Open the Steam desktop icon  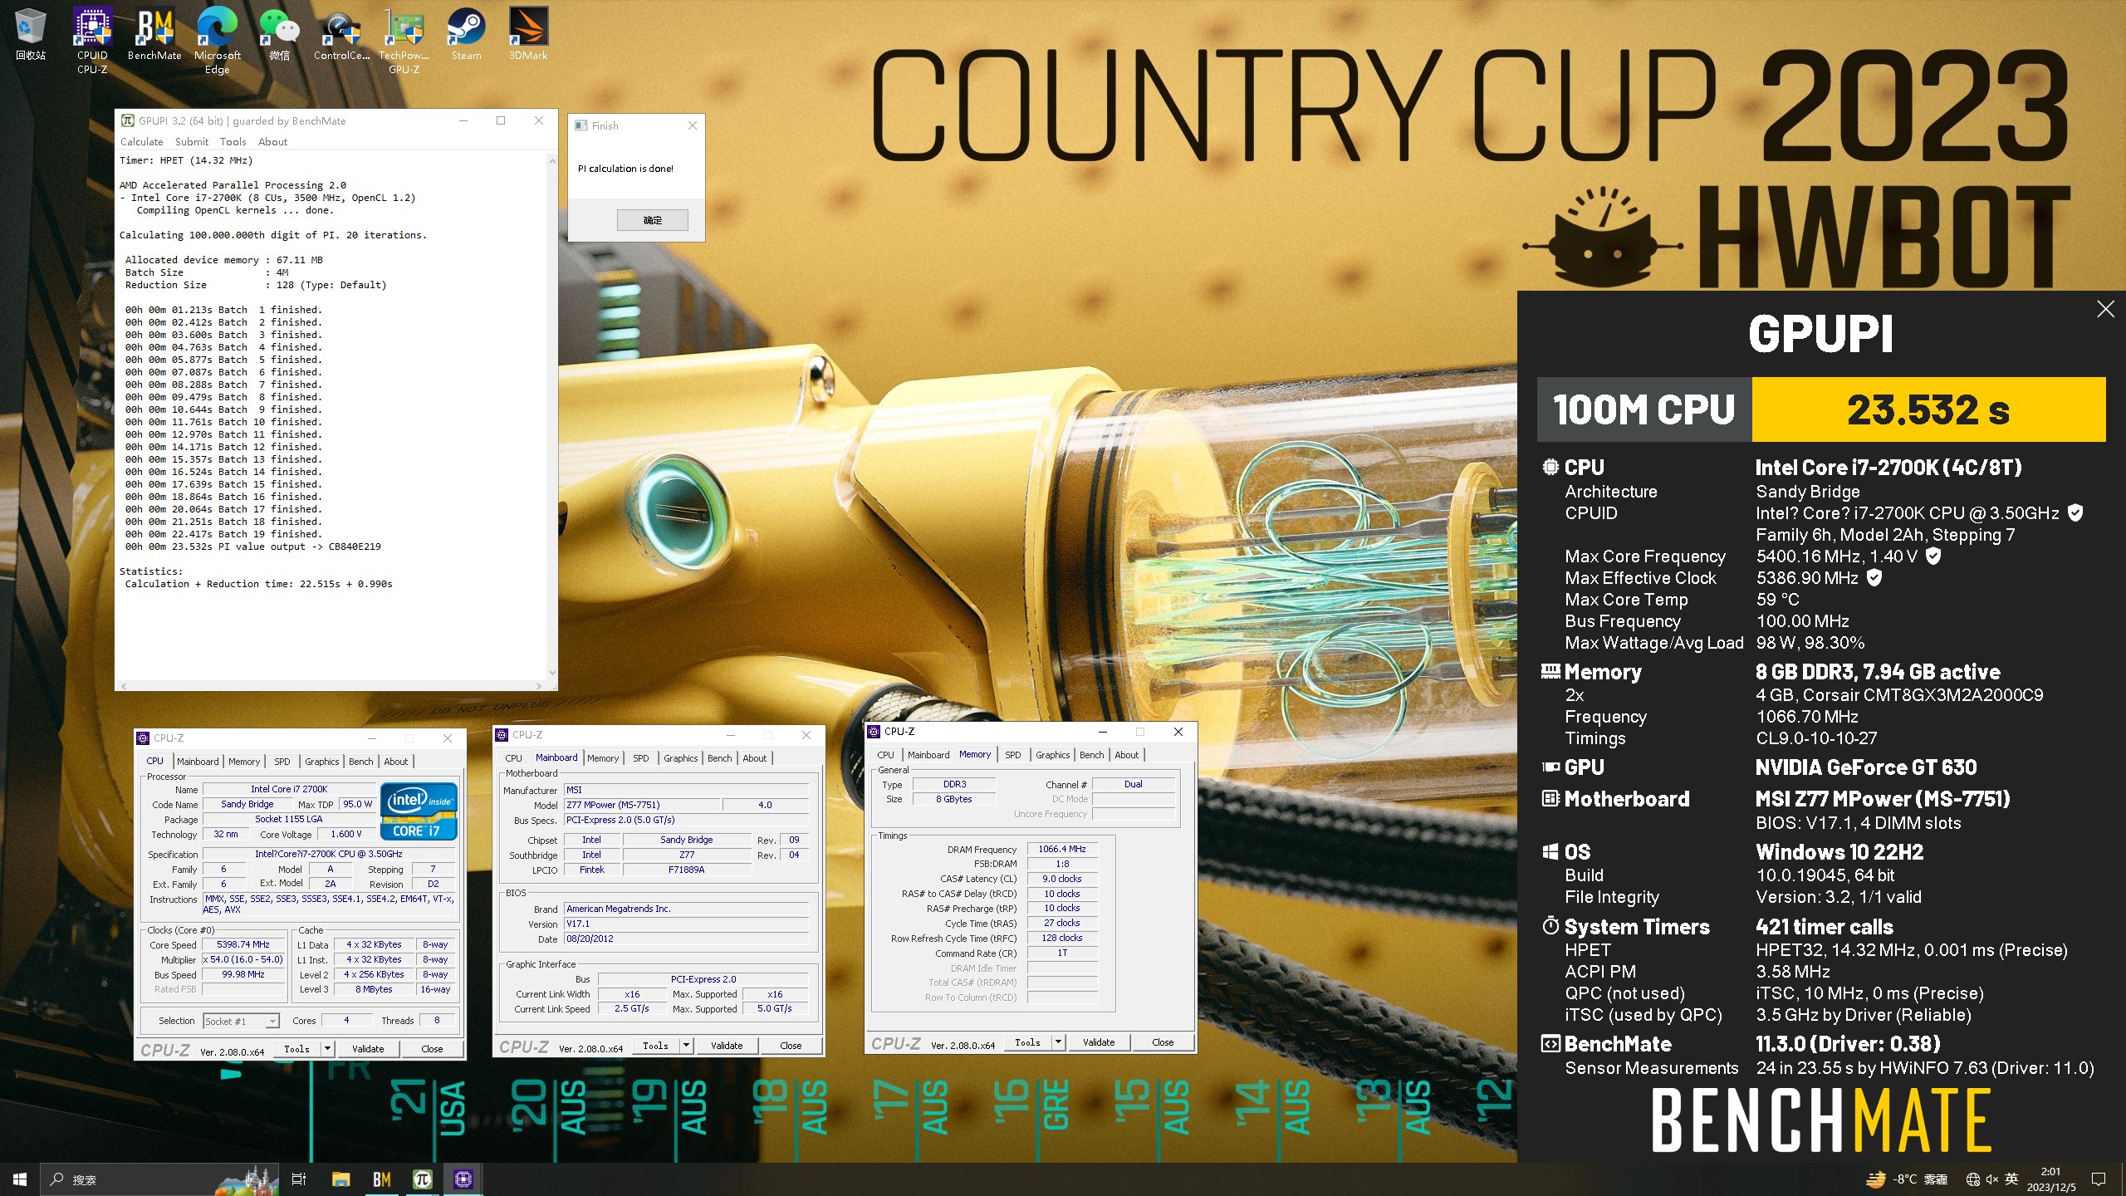466,35
